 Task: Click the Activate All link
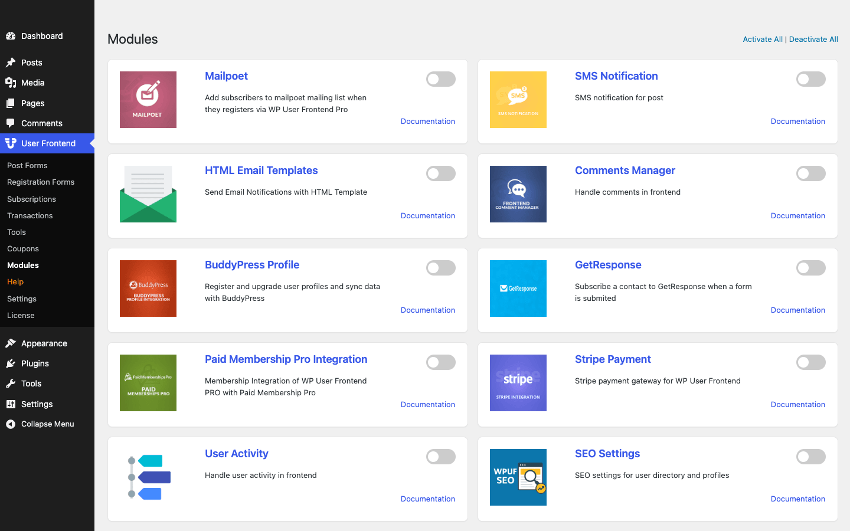click(763, 40)
